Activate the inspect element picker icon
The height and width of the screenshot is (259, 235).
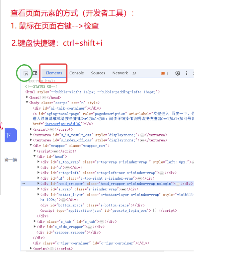(x=26, y=73)
